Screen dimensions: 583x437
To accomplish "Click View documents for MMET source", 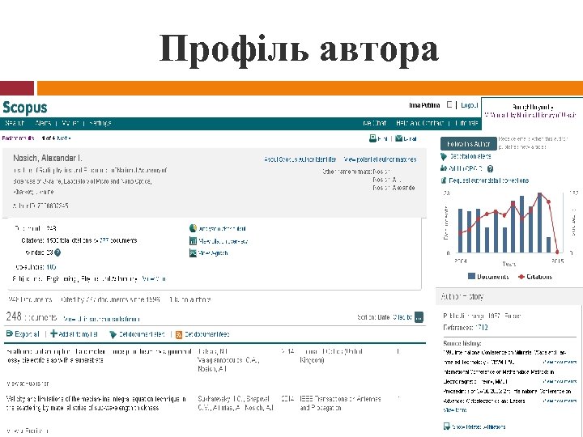I will 560,381.
